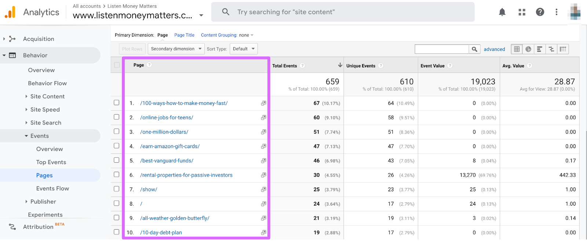Screen dimensions: 587x248
Task: Check row 7 /show/ checkbox
Action: (117, 189)
